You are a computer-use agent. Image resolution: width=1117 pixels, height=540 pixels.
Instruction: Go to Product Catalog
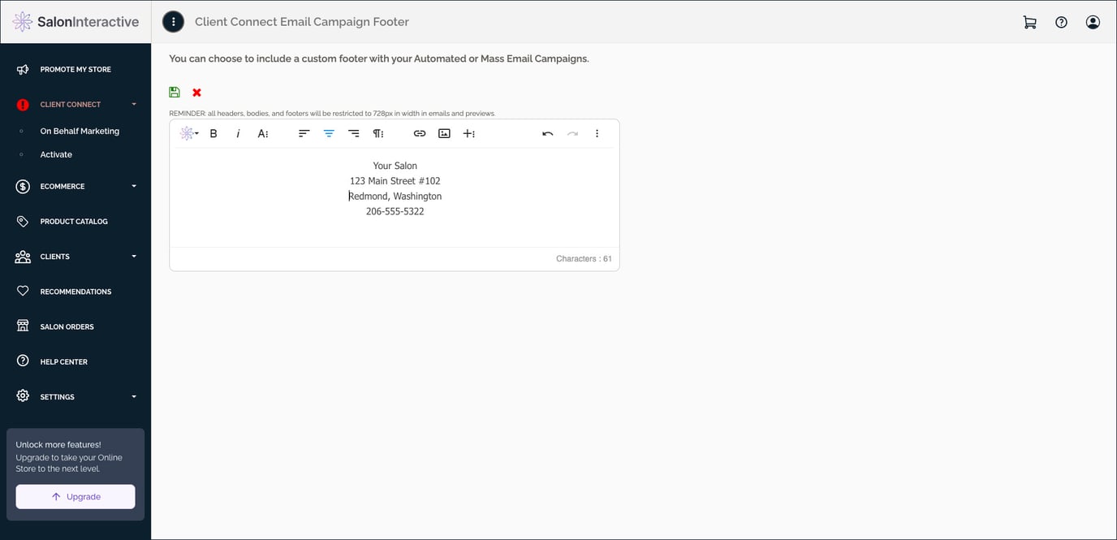75,221
